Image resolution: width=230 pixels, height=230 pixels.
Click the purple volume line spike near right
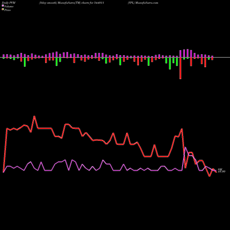(185, 147)
